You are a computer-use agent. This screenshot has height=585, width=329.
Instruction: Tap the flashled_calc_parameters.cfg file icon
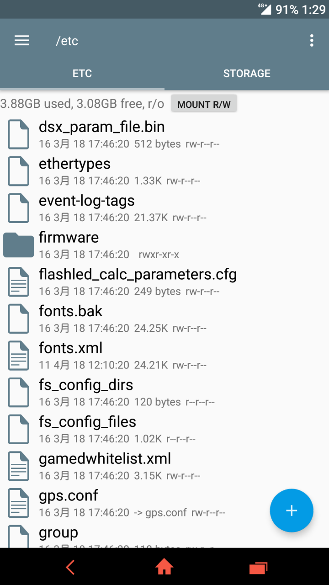[19, 282]
